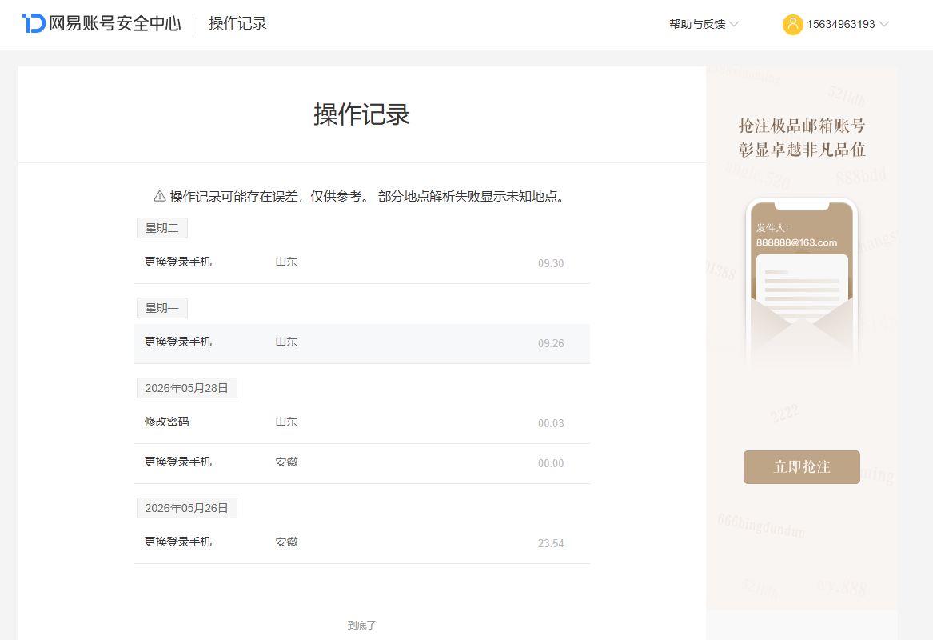Viewport: 933px width, 640px height.
Task: Click the 网易账号安全中心 header link
Action: coord(102,23)
